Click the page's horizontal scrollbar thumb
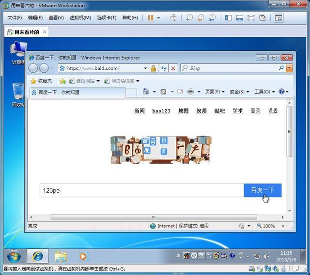Image resolution: width=310 pixels, height=275 pixels. point(154,217)
